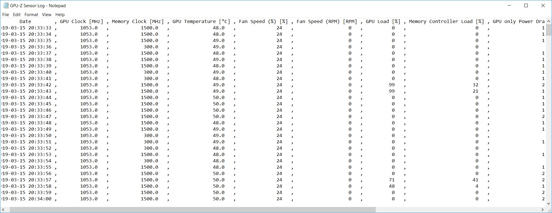Click the Notepad icon in title bar
Viewport: 552px width, 213px height.
click(6, 5)
